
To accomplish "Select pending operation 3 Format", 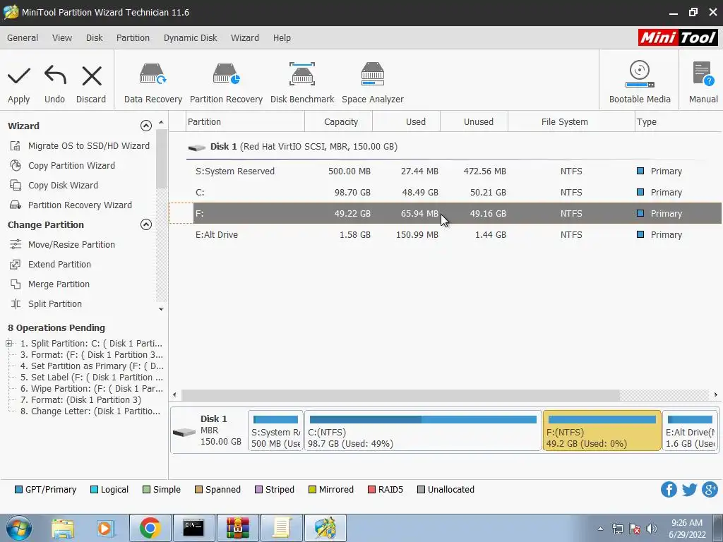I will [x=91, y=355].
